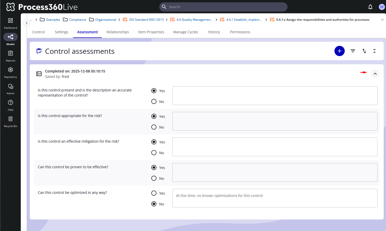Screen dimensions: 386x231
Task: Navigate to ISO Standard 9001:2015 breadcrumb
Action: point(146,20)
